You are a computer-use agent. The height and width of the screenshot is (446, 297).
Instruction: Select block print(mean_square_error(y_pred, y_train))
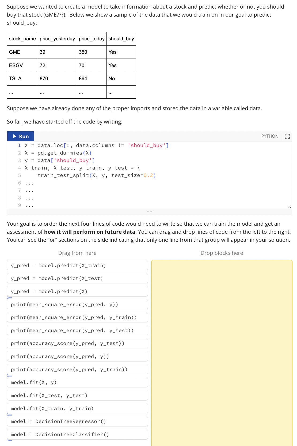(x=77, y=317)
